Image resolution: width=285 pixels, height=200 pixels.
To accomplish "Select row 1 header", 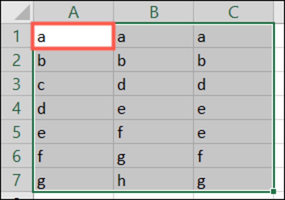I will tap(17, 36).
